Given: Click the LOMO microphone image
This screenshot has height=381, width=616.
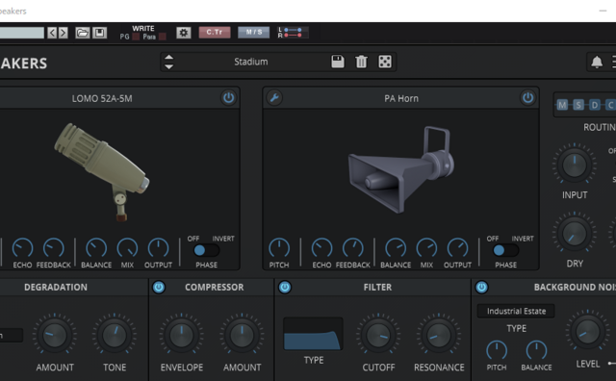Looking at the screenshot, I should pos(102,171).
